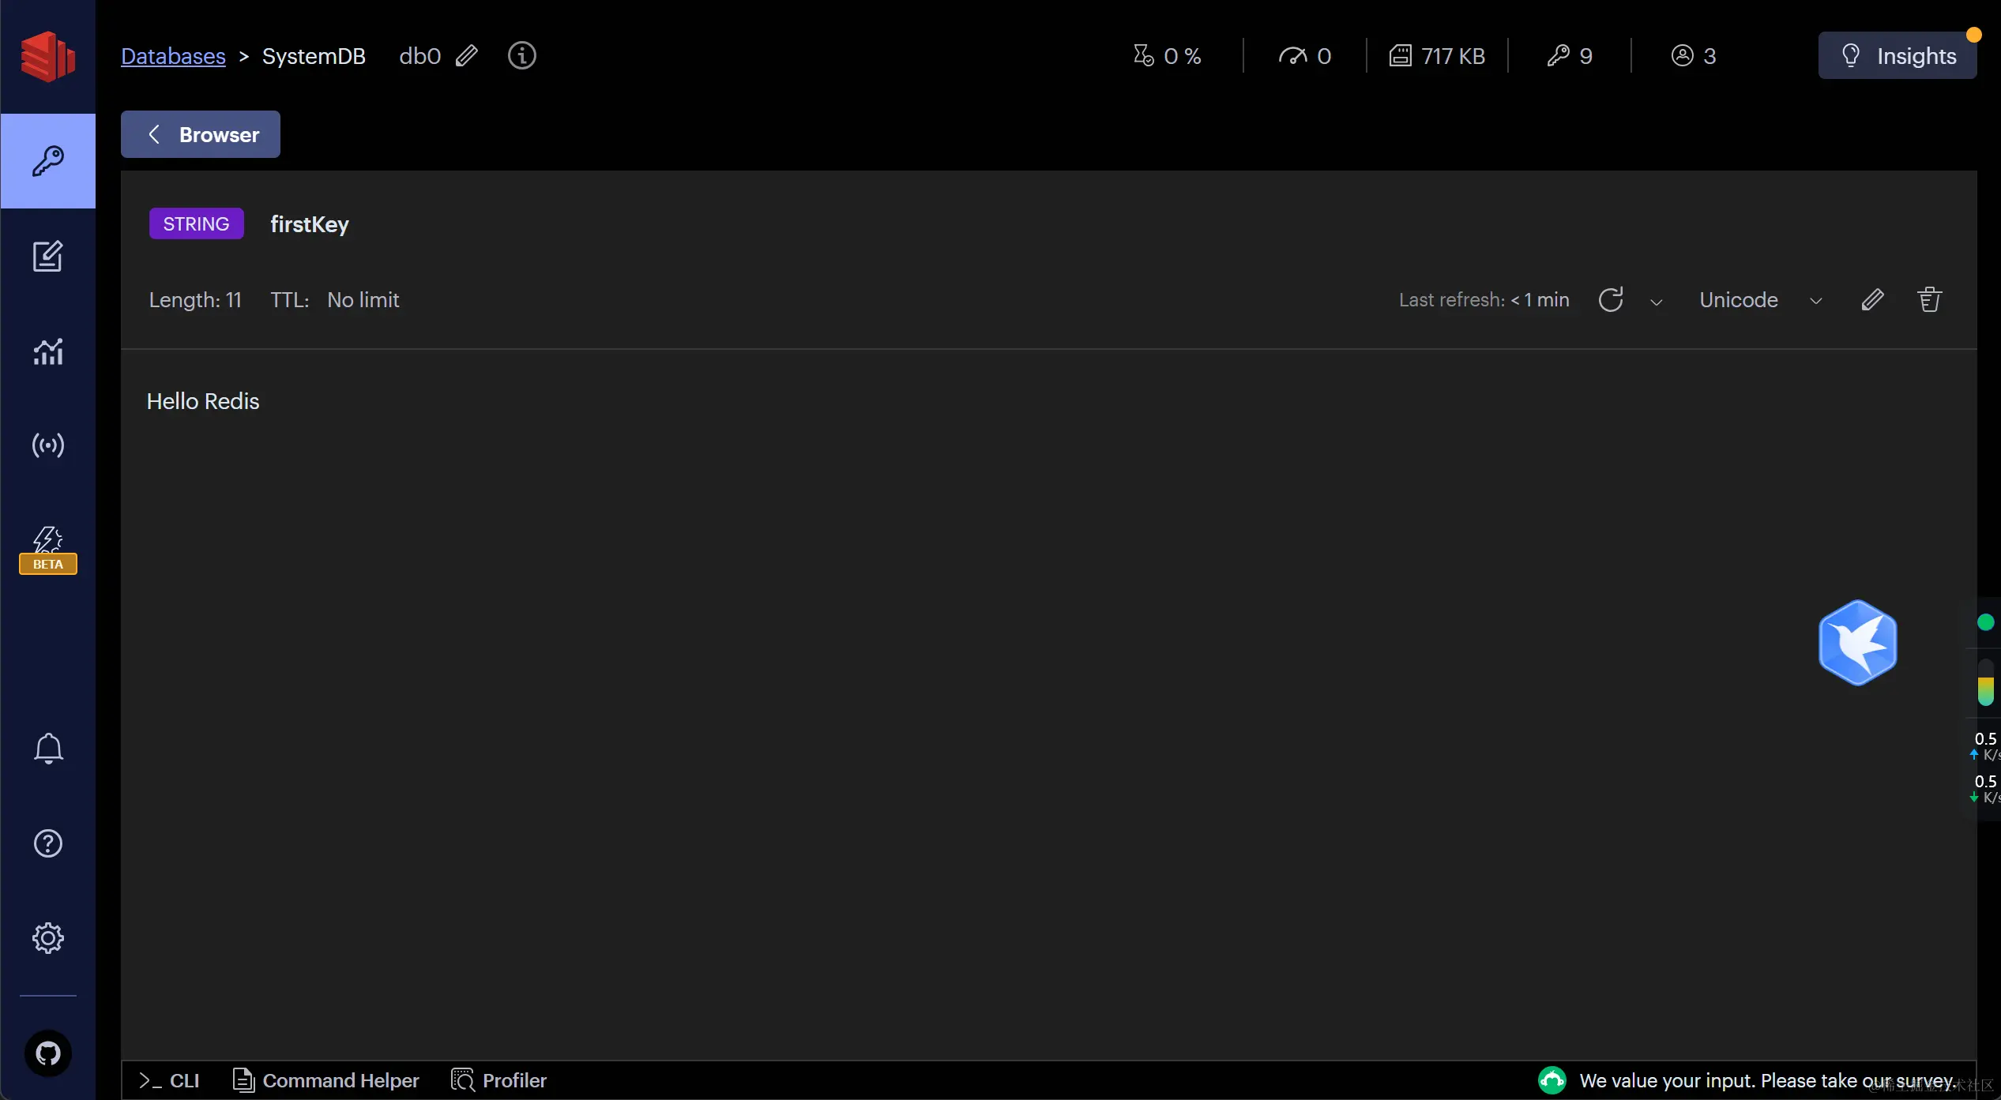Open the auto-refresh rate chevron dropdown
The height and width of the screenshot is (1100, 2001).
1656,301
